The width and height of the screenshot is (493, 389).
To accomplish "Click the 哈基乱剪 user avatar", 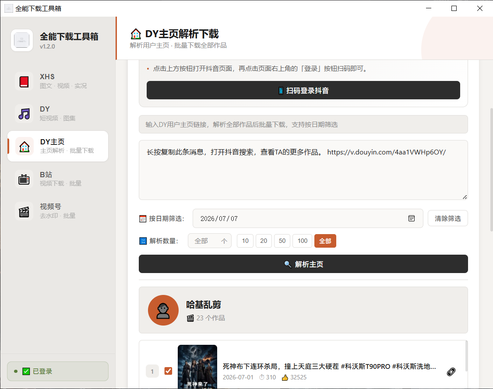I will [x=163, y=310].
